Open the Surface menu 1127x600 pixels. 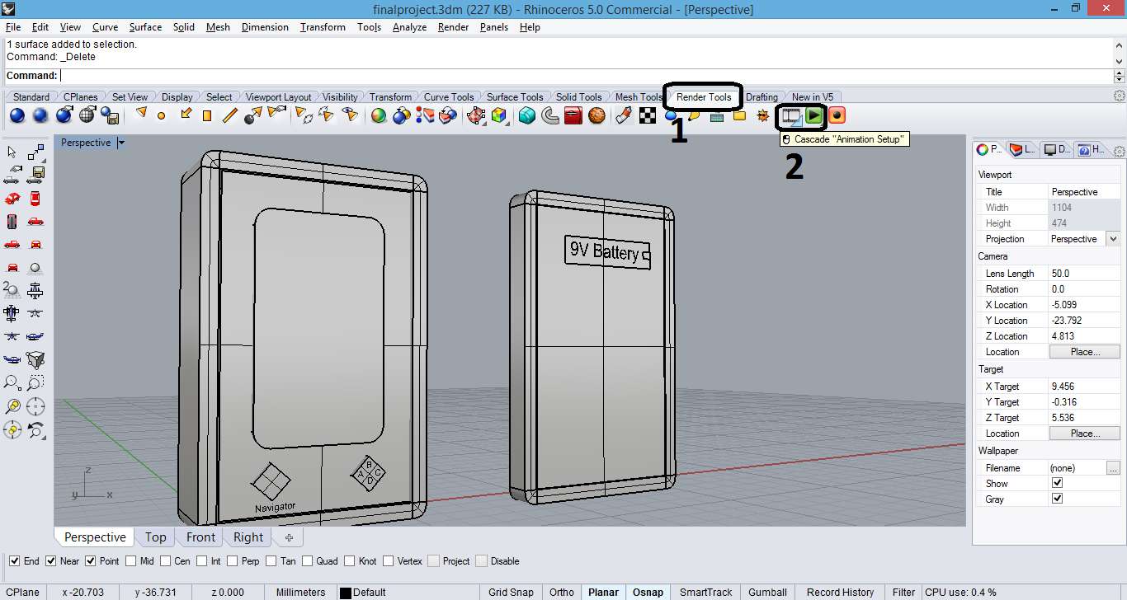pos(145,27)
